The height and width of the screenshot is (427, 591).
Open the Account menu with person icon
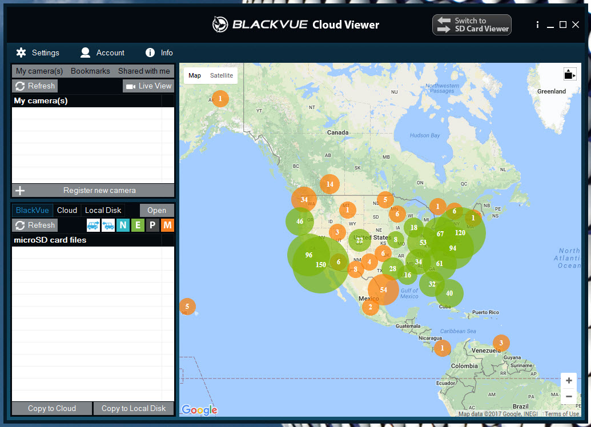(x=102, y=53)
